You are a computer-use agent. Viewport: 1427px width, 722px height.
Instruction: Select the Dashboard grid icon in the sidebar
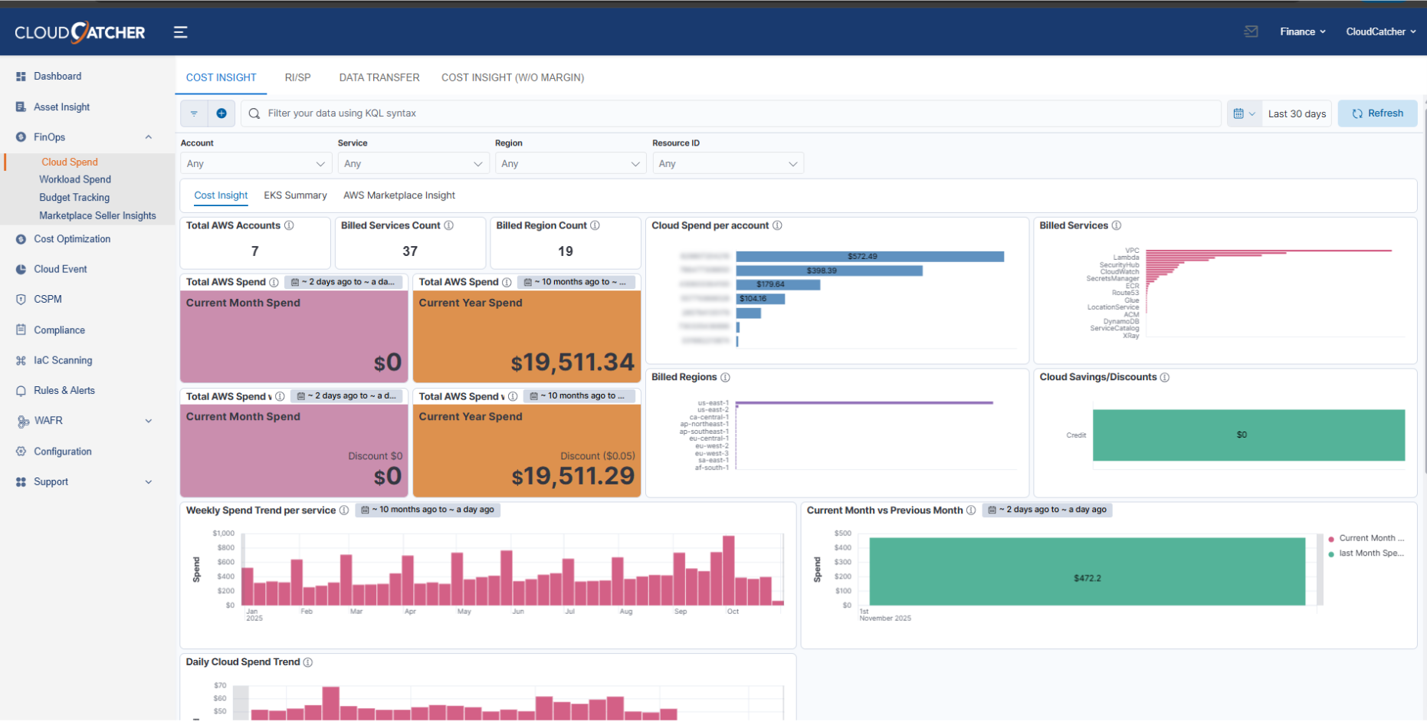click(x=21, y=76)
